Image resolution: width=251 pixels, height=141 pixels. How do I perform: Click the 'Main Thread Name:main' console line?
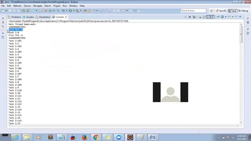[22, 24]
